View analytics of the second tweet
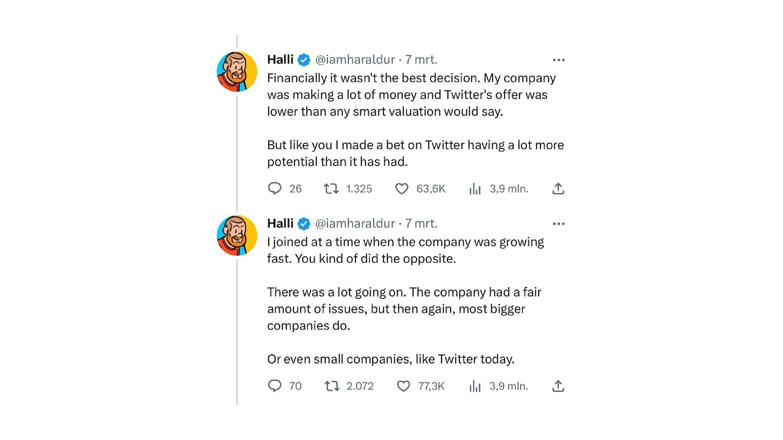The height and width of the screenshot is (440, 783). click(475, 386)
